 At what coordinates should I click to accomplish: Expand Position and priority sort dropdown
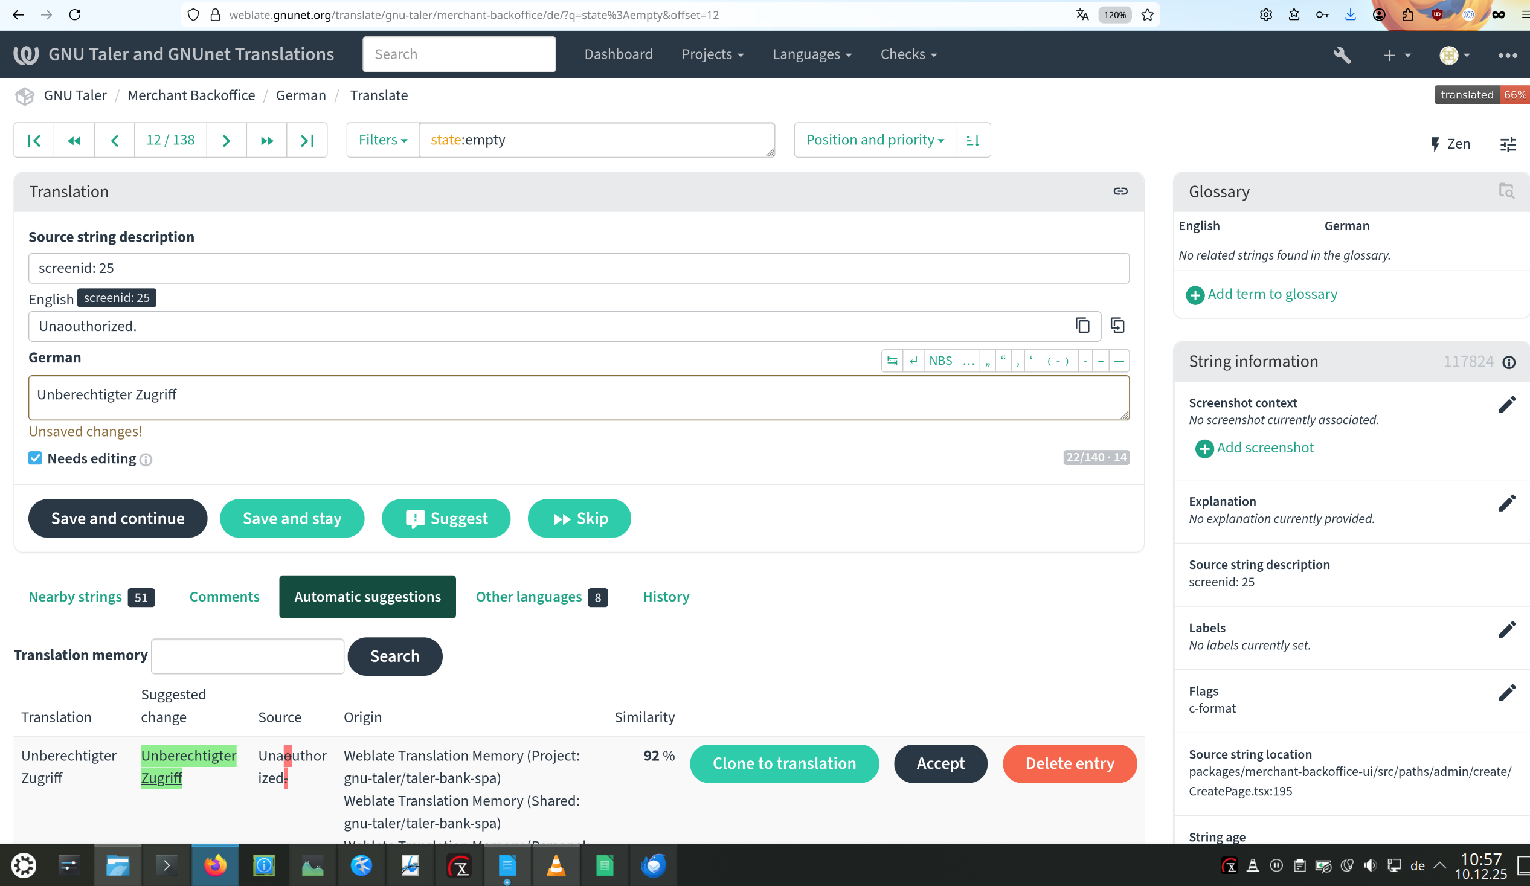coord(874,140)
